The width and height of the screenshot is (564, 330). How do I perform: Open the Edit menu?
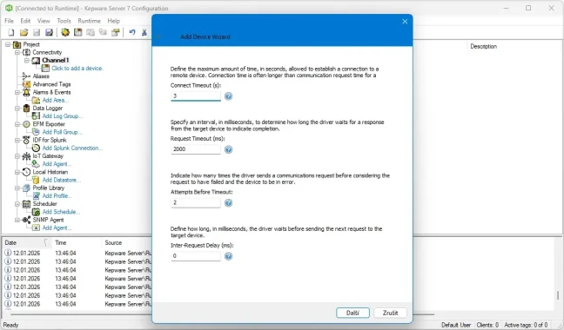25,21
